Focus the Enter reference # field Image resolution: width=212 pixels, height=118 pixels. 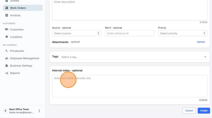click(129, 33)
